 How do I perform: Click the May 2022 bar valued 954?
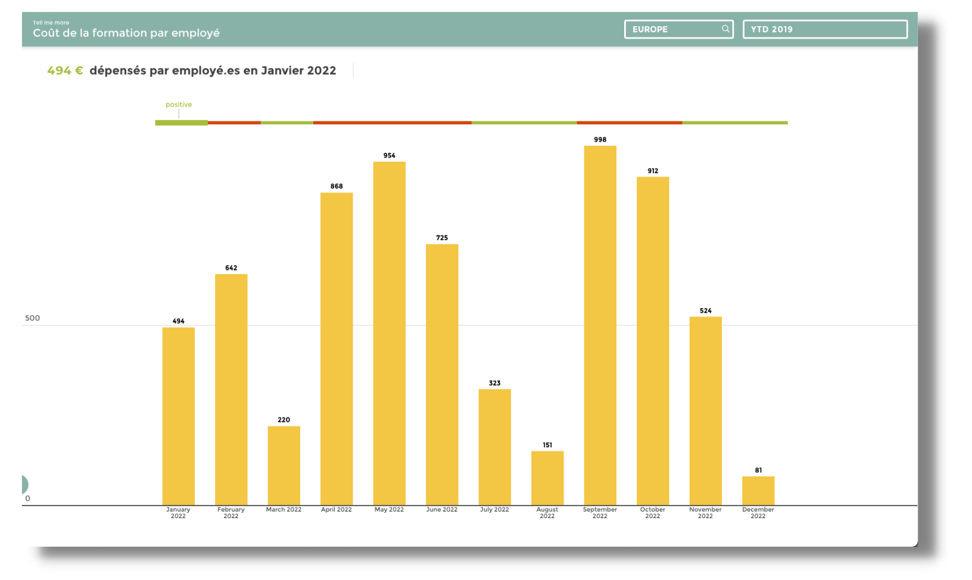click(389, 333)
